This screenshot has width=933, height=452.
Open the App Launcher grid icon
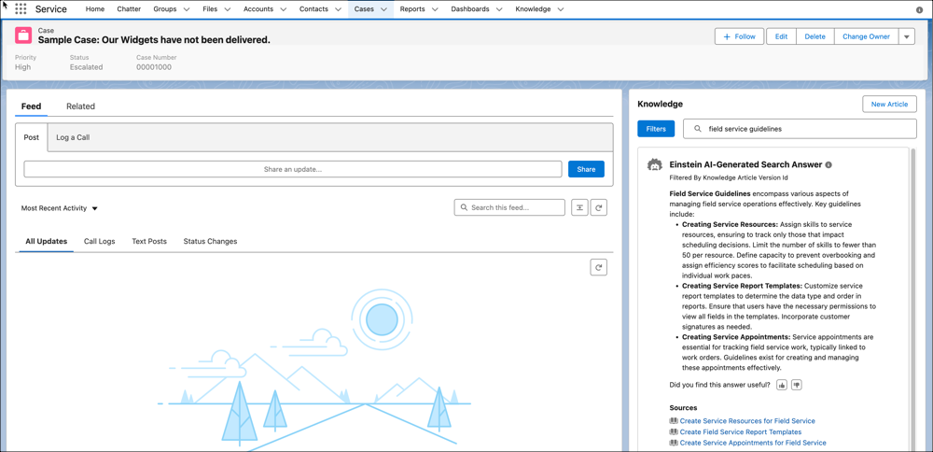tap(21, 9)
